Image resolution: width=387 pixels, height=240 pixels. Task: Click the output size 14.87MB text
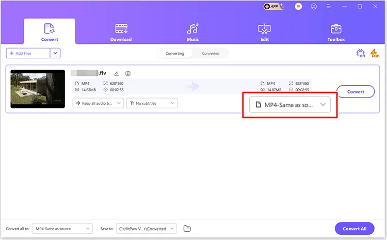point(274,90)
